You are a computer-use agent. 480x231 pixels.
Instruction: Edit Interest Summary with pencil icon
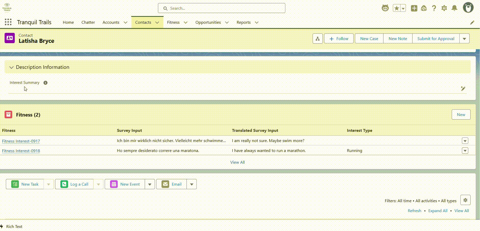[463, 88]
